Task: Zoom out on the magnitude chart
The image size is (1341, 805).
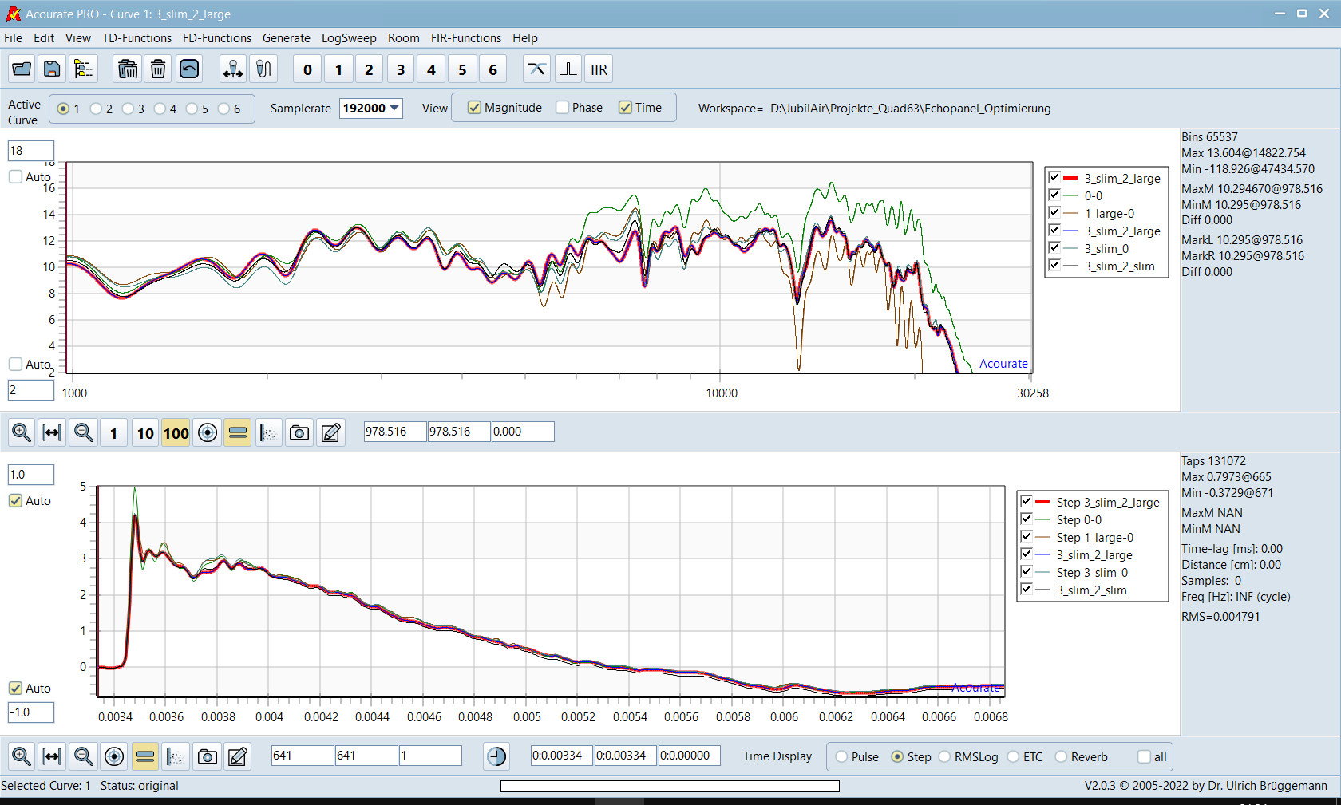Action: (x=83, y=432)
